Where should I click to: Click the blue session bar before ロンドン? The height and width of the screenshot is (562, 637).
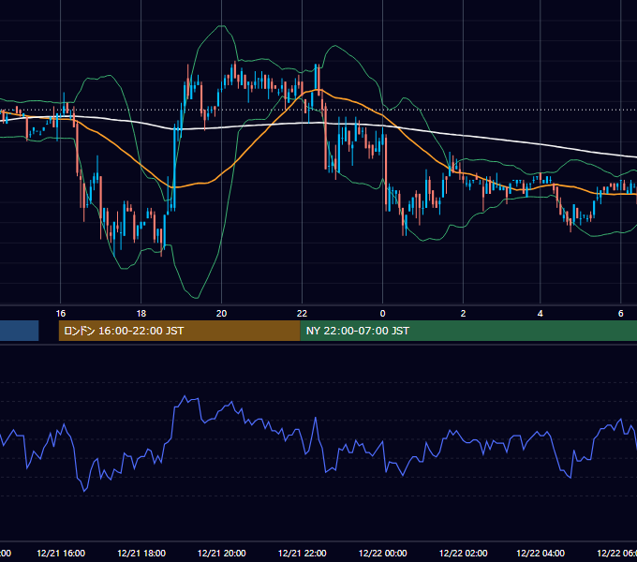pos(19,331)
